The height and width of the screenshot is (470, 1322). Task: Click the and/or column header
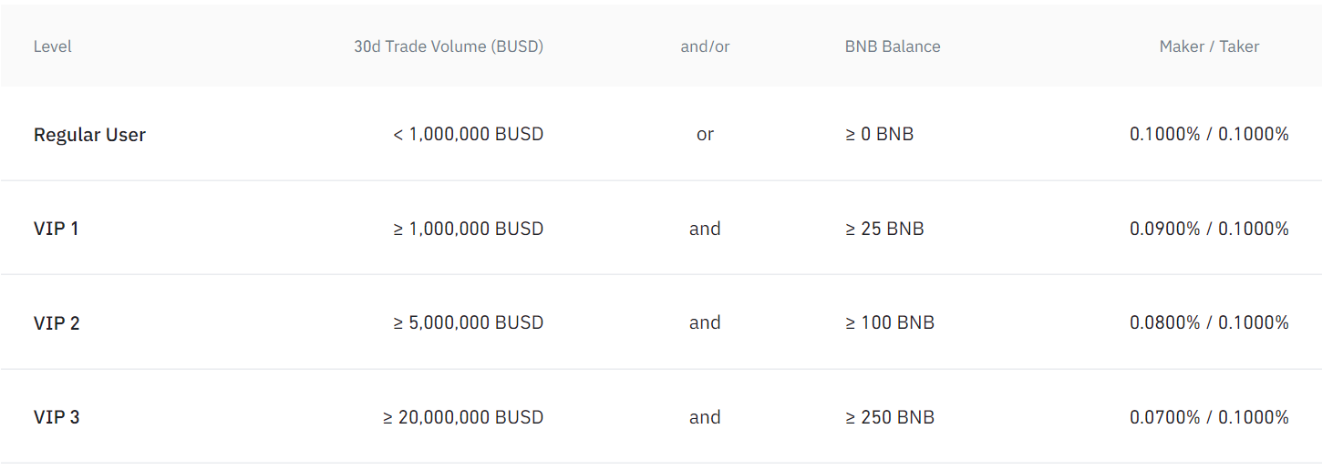[705, 46]
